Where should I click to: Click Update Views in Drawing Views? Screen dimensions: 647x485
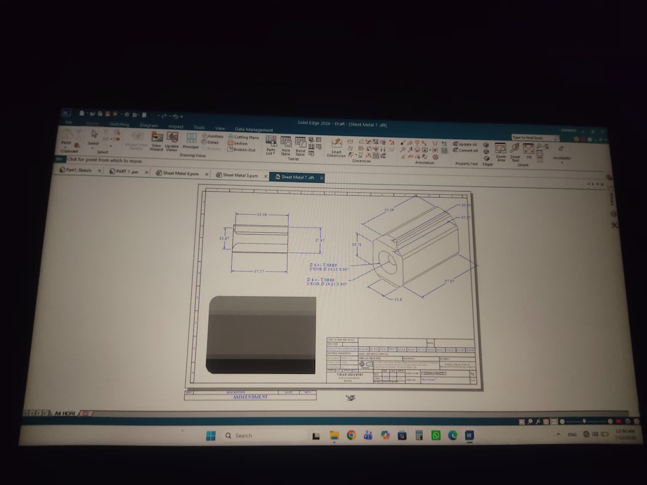click(172, 142)
